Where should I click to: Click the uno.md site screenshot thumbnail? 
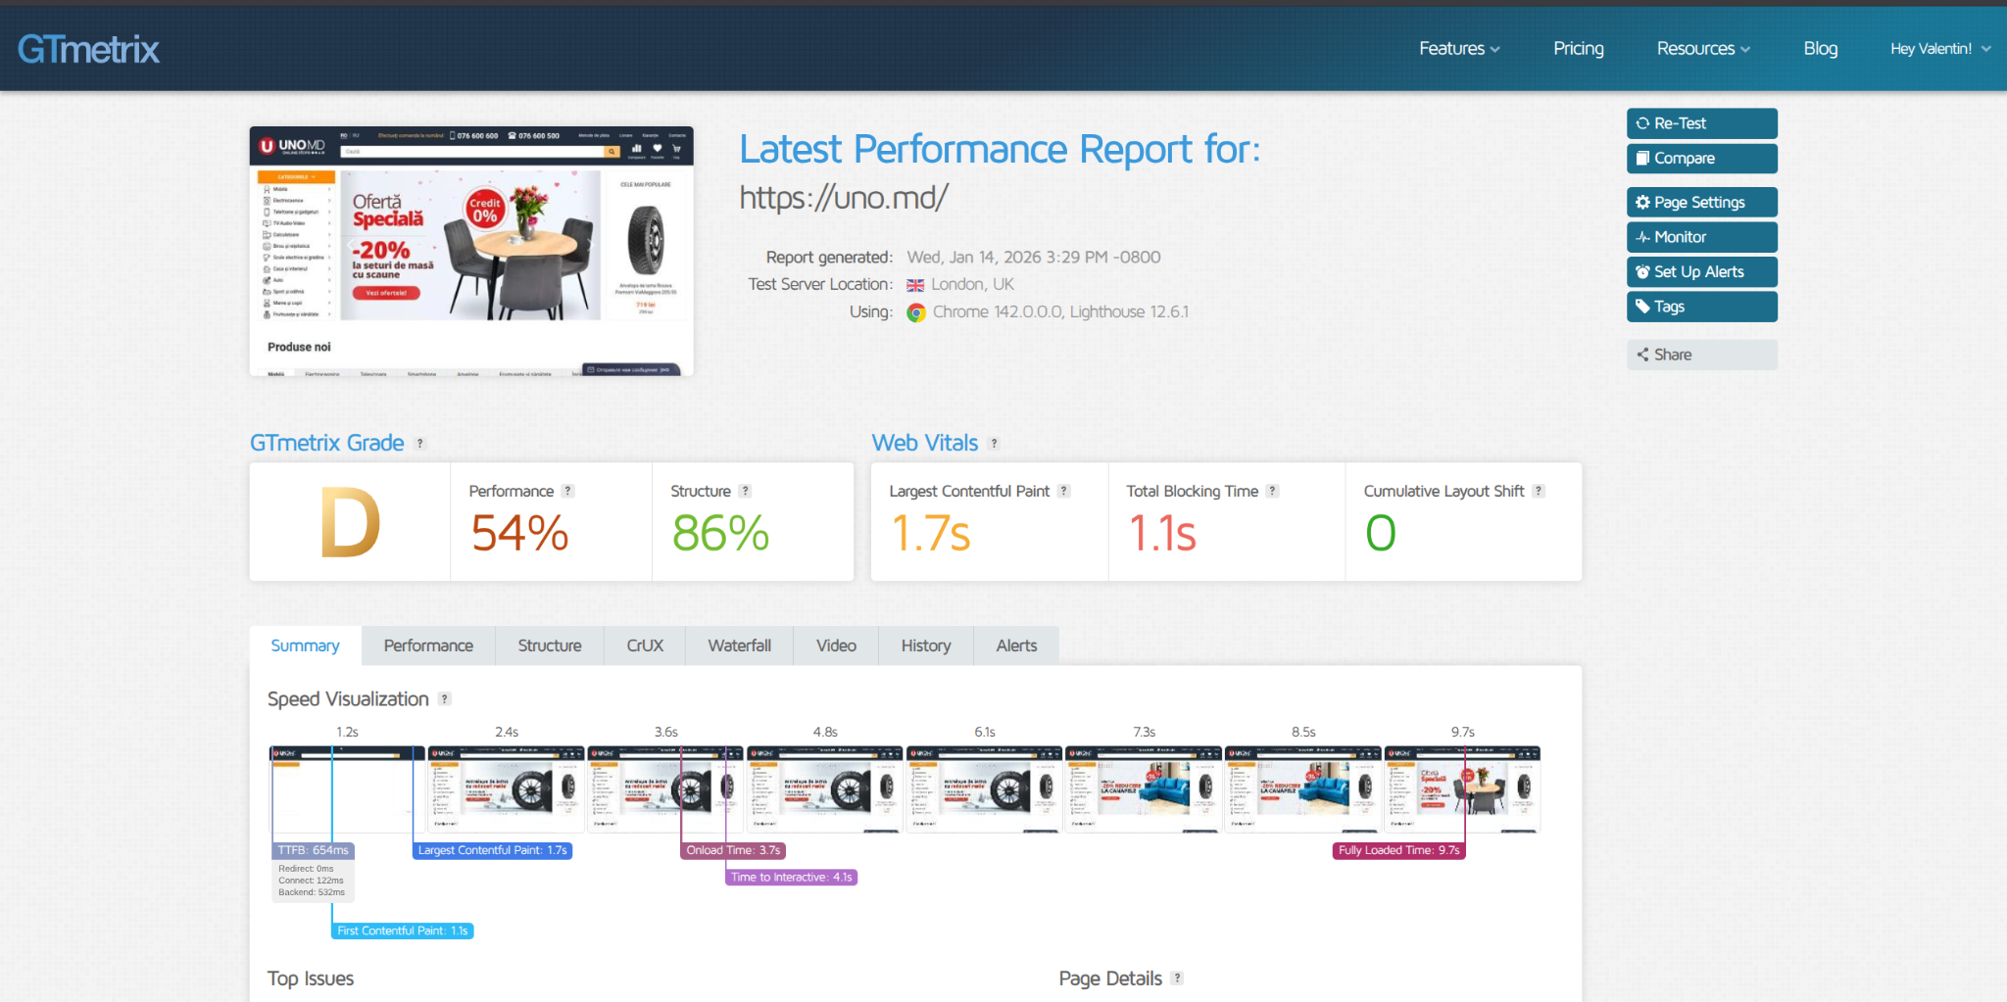point(471,251)
